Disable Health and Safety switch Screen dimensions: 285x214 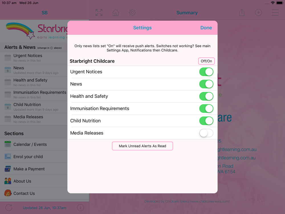(x=206, y=96)
